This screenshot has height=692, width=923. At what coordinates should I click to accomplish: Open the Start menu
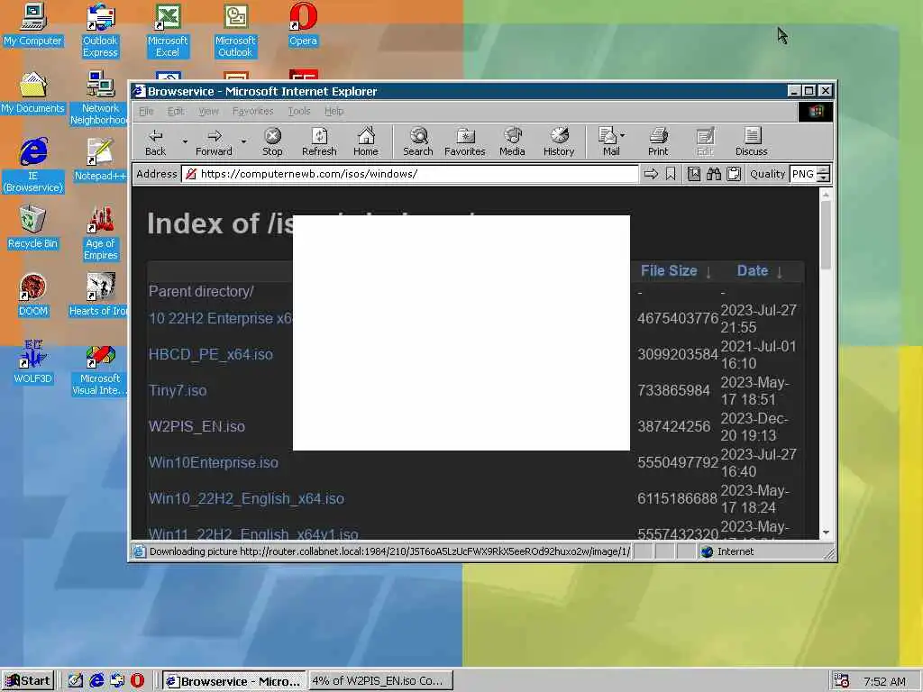click(28, 681)
